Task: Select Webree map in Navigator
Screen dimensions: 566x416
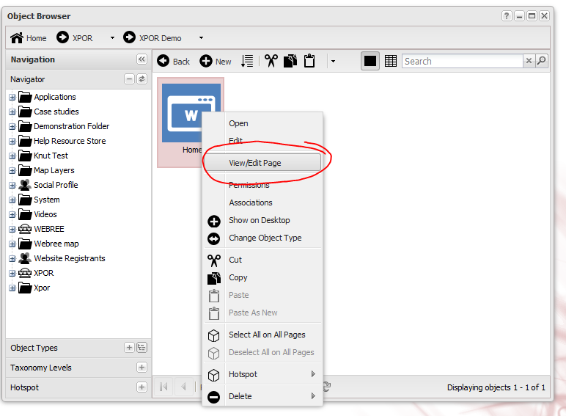Action: [56, 244]
